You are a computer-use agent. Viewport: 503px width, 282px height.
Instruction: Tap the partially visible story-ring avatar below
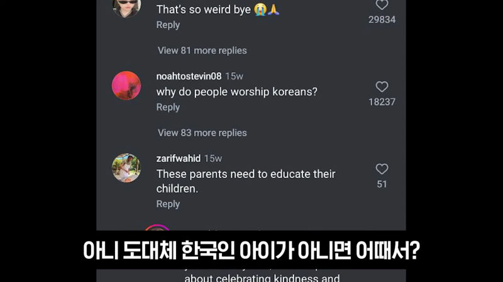(x=157, y=227)
